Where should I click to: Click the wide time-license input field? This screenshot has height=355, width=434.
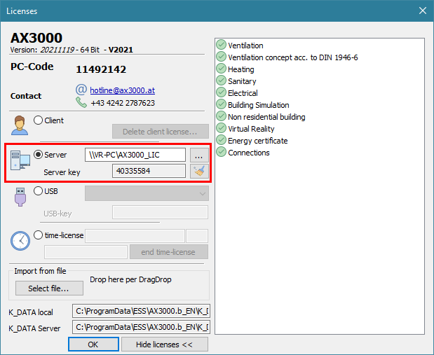tap(135, 236)
